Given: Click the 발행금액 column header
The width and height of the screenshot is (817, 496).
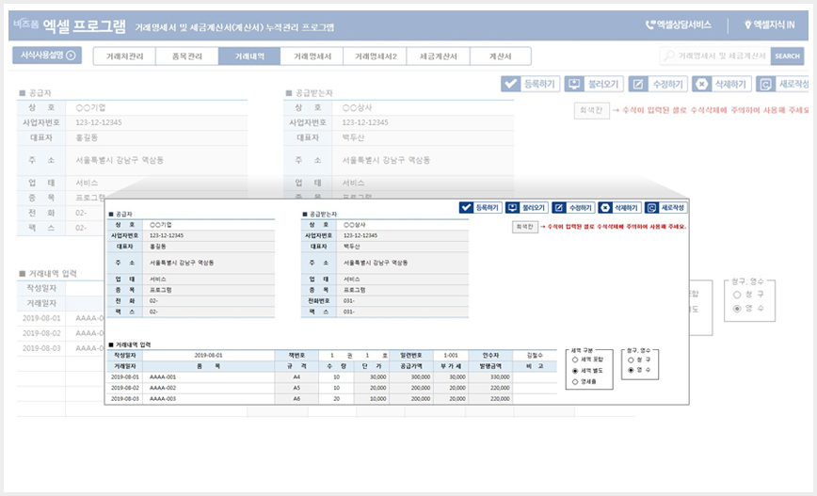Looking at the screenshot, I should pos(490,366).
